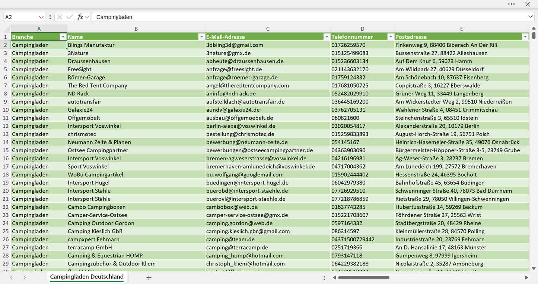
Task: Select the Campingläden Deutschland sheet tab
Action: pos(87,277)
